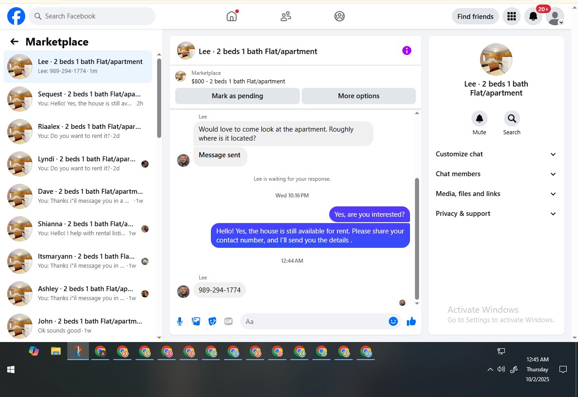Click the seen-by avatar below the last message
578x397 pixels.
click(x=402, y=303)
